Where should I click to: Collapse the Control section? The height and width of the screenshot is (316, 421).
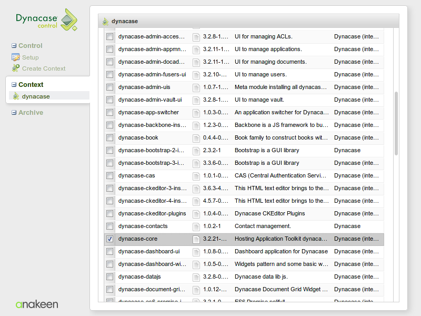(x=14, y=46)
